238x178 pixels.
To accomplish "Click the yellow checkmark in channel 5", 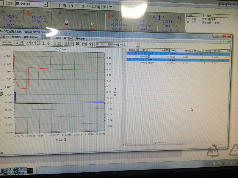I will point(93,23).
